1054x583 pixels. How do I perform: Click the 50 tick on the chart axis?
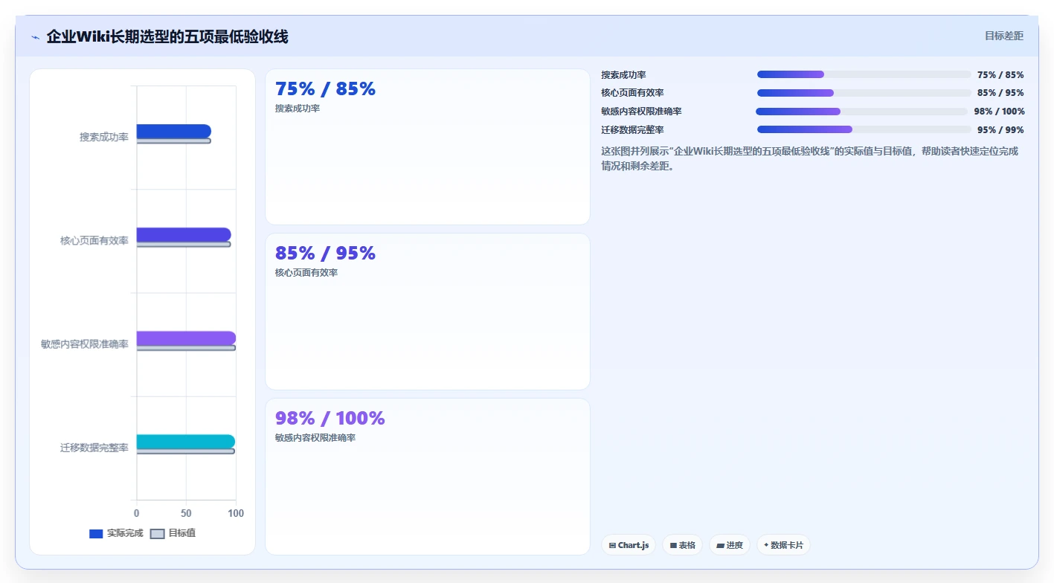tap(186, 513)
